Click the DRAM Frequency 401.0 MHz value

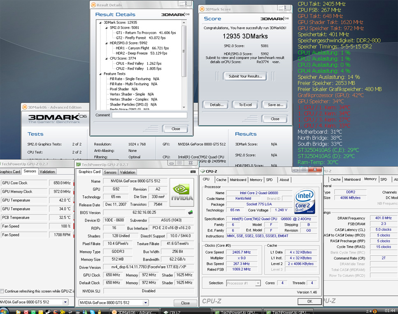tap(383, 218)
